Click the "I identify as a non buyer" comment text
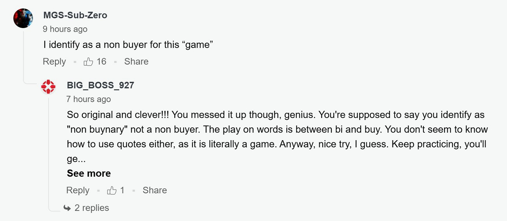This screenshot has width=507, height=221. 128,45
